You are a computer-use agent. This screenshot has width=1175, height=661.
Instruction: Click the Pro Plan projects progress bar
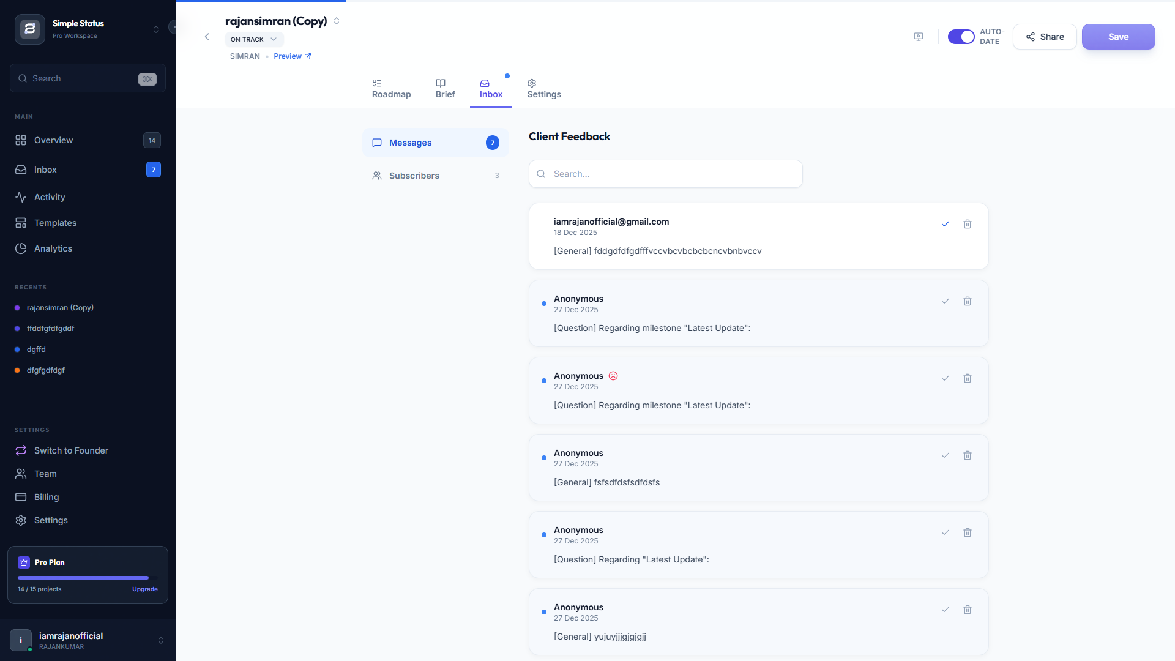[83, 578]
